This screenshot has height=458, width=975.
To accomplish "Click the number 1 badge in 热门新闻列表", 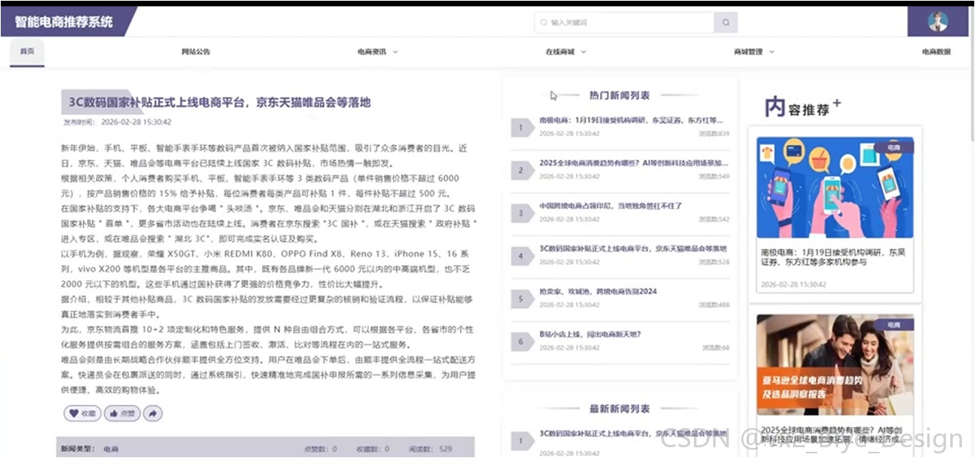I will 521,128.
